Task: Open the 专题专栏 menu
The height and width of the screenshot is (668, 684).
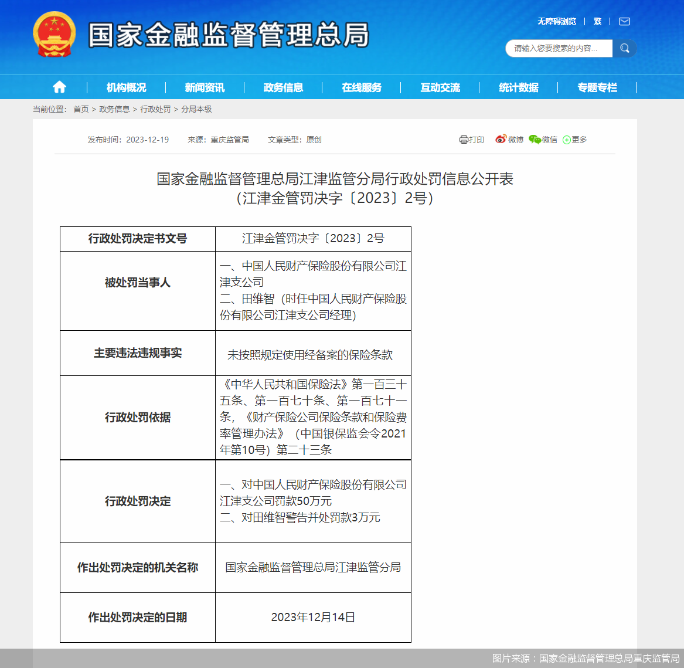Action: point(597,87)
